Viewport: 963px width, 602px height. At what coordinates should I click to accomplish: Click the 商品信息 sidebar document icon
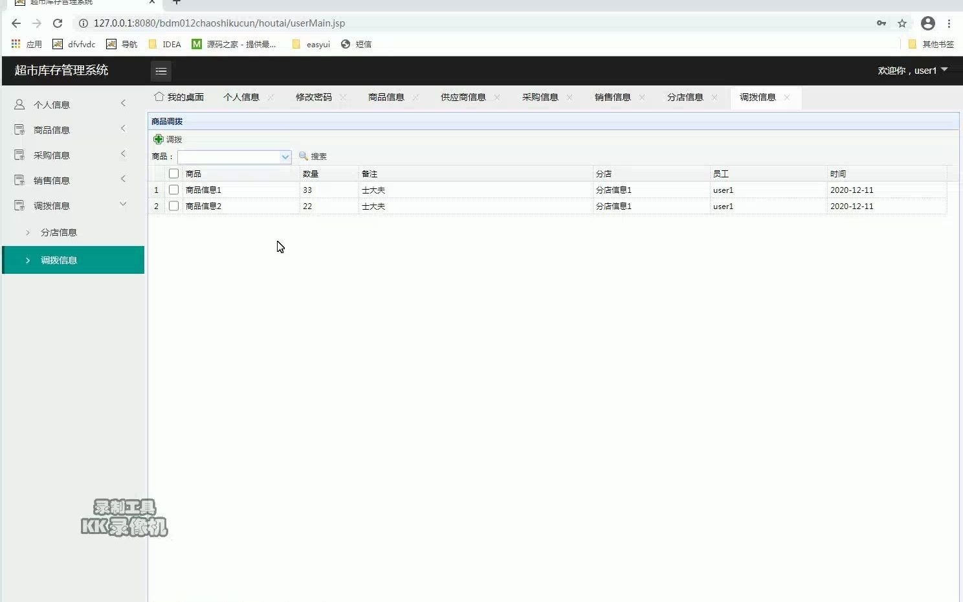(x=19, y=129)
